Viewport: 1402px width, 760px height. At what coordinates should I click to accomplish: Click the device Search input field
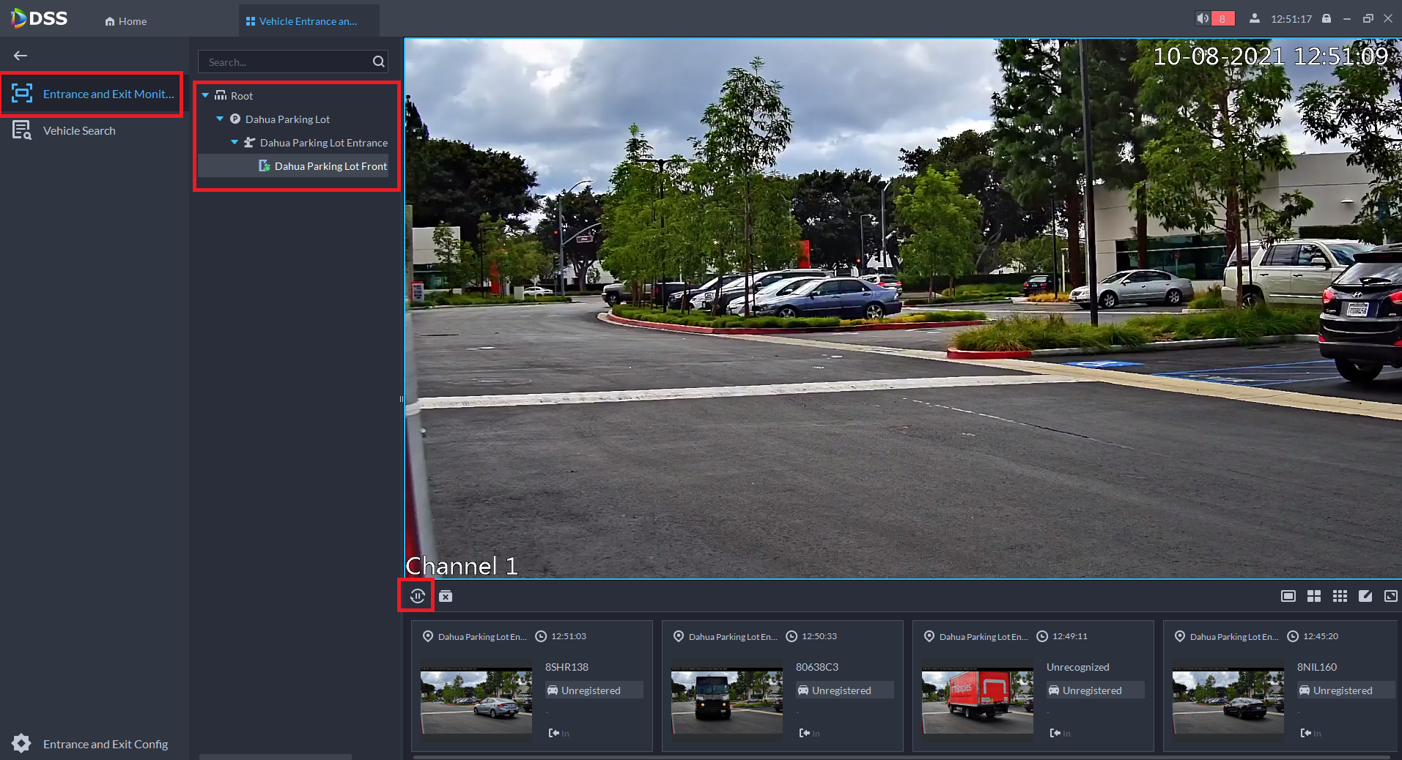(x=286, y=62)
